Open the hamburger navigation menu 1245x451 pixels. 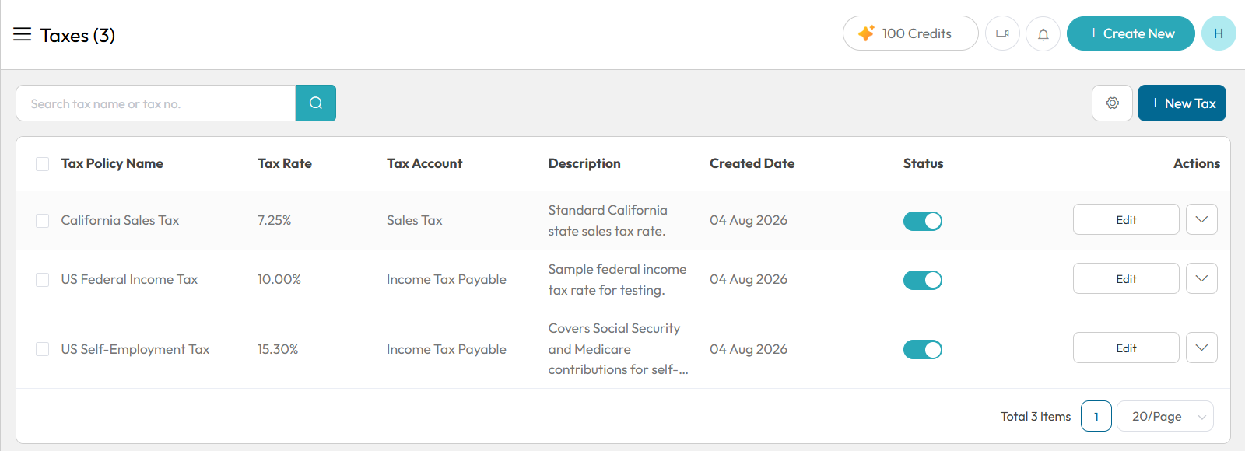coord(22,34)
